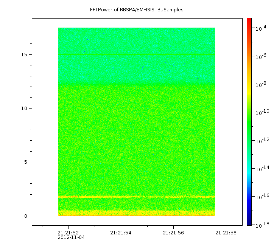Click the rainbow color bar
The width and height of the screenshot is (274, 248).
point(249,122)
